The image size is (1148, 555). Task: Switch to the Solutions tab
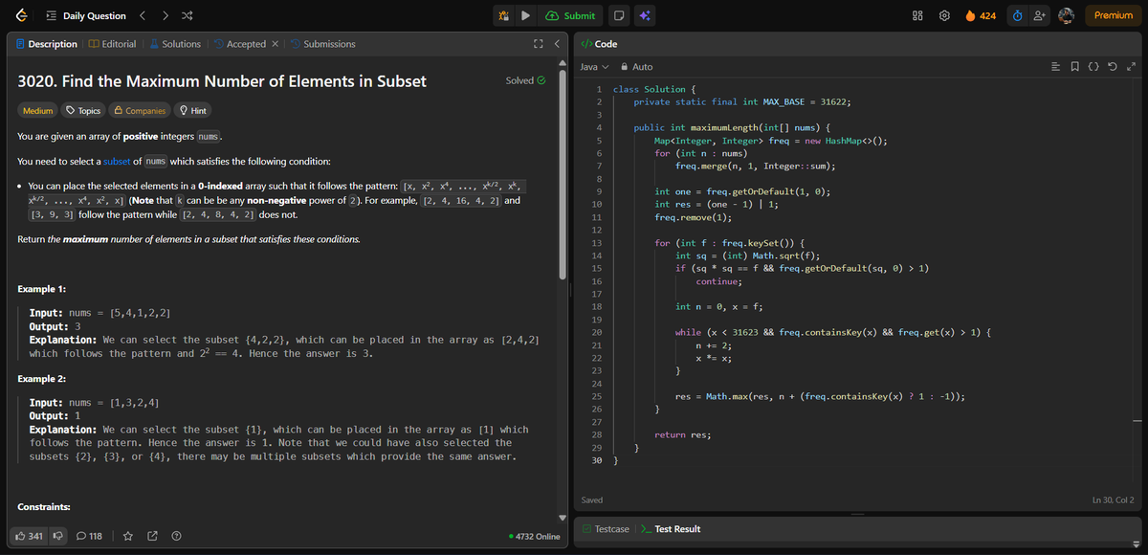pos(174,44)
